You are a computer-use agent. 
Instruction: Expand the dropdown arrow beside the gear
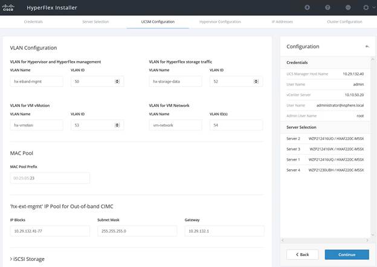coord(374,7)
